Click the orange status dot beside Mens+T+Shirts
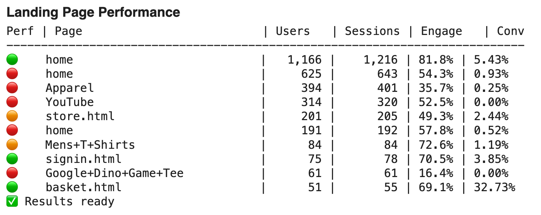This screenshot has height=215, width=541. tap(12, 144)
